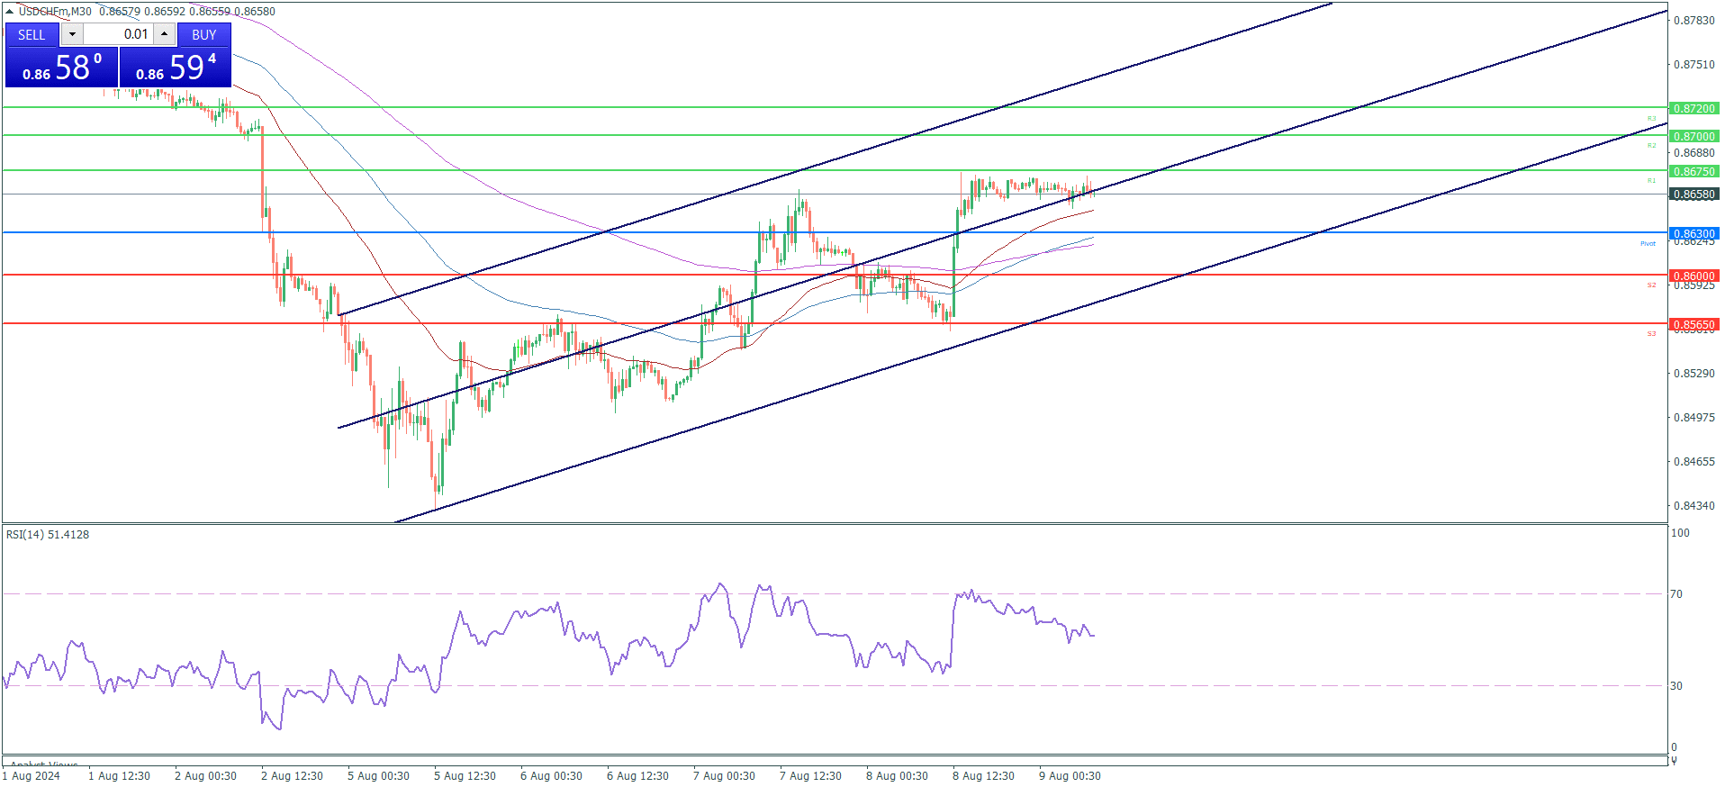Click the 2 Aug 12:30 time label
Image resolution: width=1725 pixels, height=787 pixels.
point(292,776)
